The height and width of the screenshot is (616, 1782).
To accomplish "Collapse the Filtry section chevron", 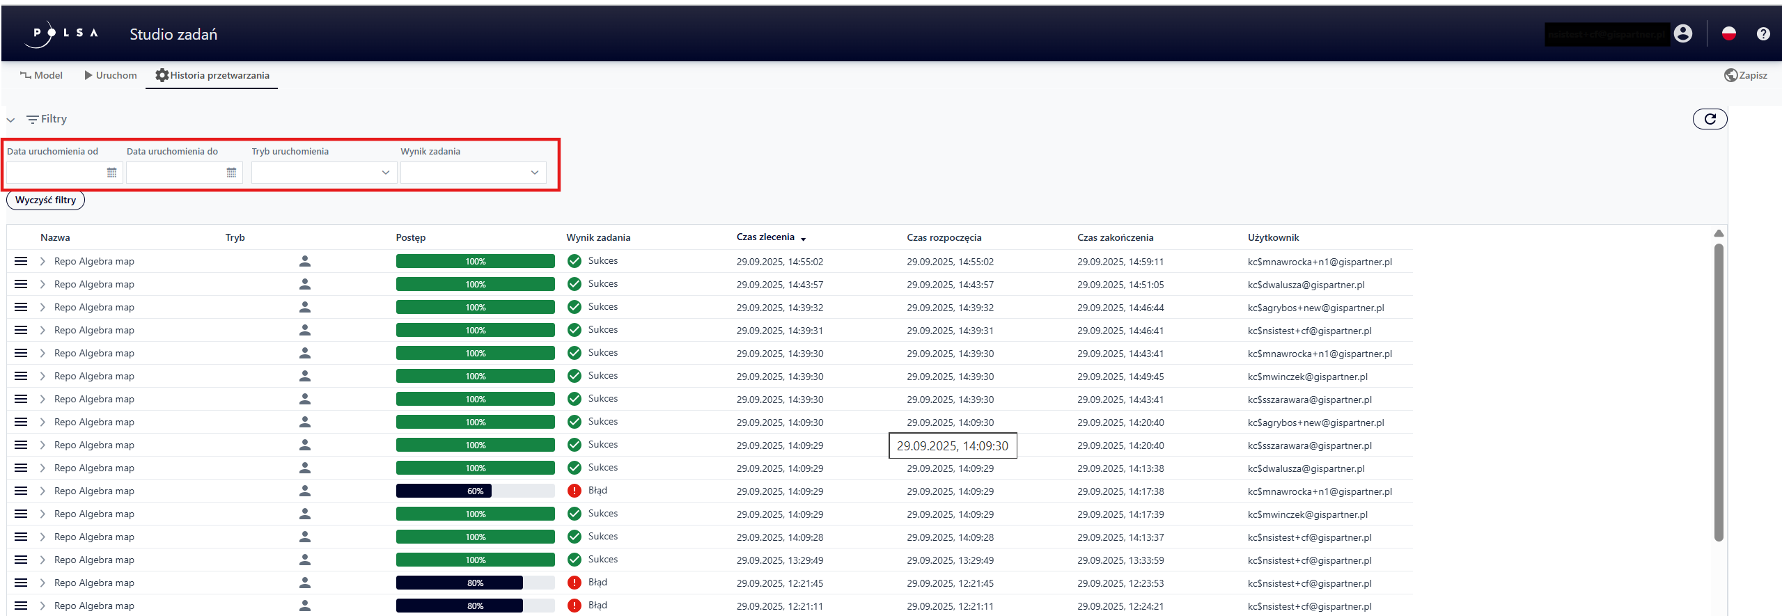I will tap(11, 120).
